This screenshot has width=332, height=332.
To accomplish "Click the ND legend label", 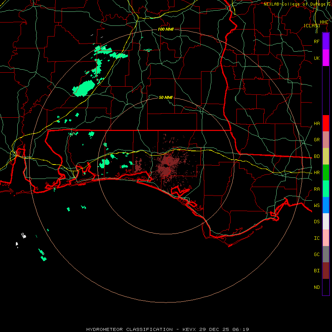I will point(317,287).
